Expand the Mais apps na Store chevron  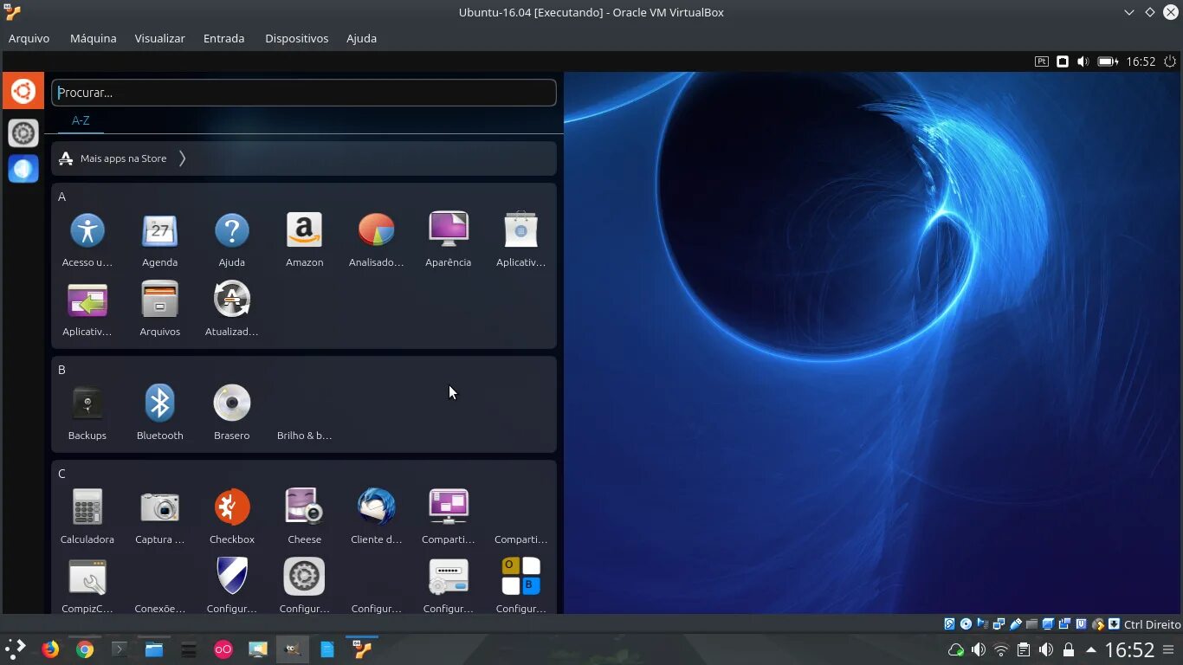pos(182,158)
